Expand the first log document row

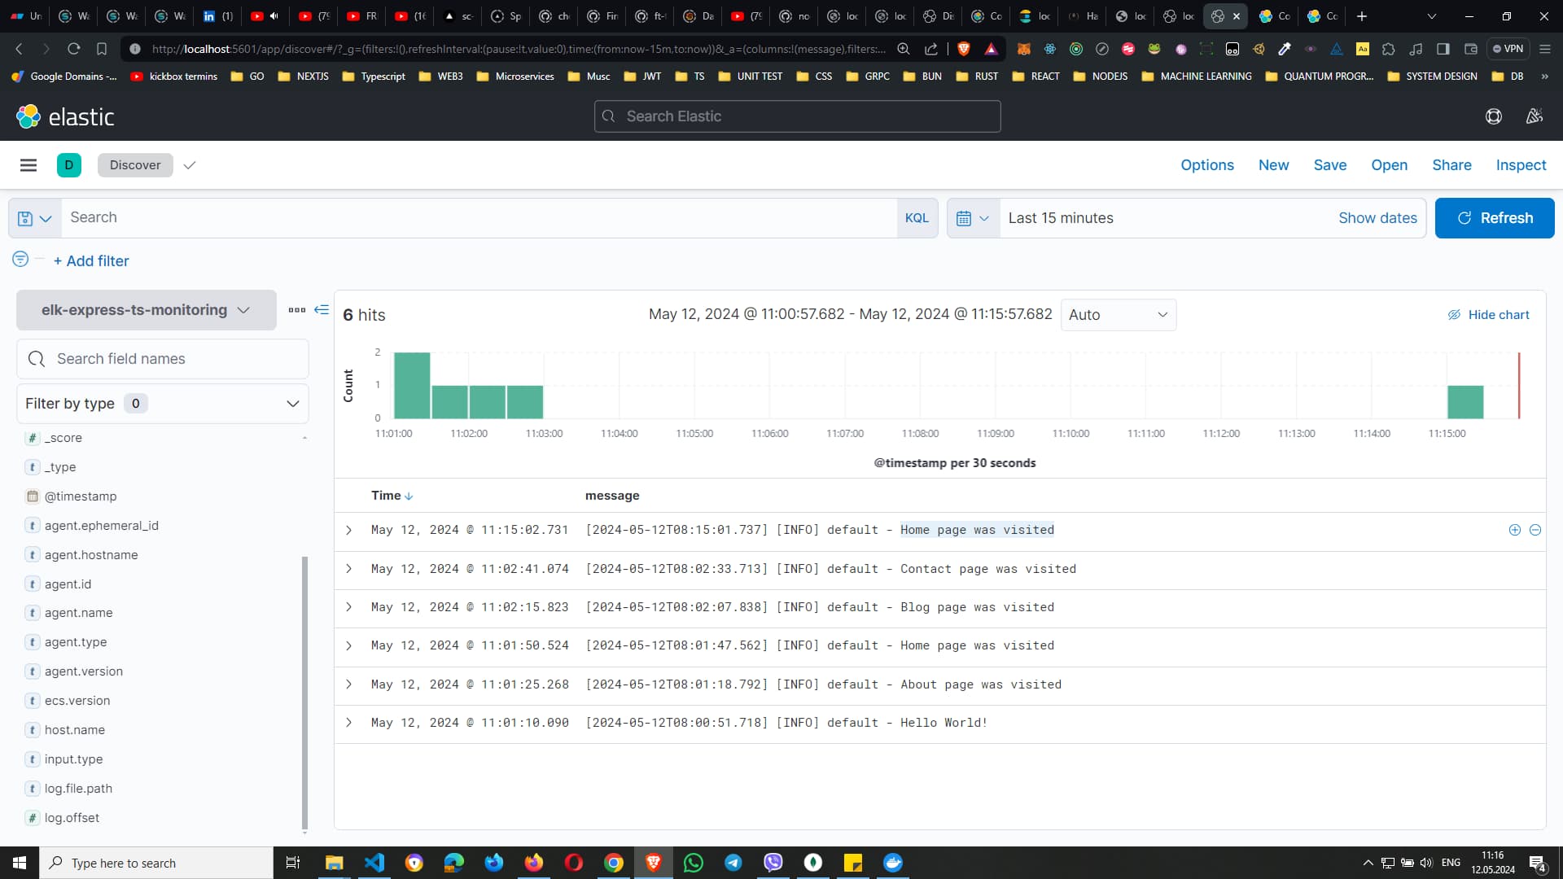pos(349,530)
